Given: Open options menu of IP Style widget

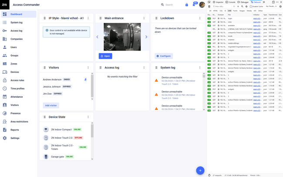Looking at the screenshot, I should click(88, 18).
